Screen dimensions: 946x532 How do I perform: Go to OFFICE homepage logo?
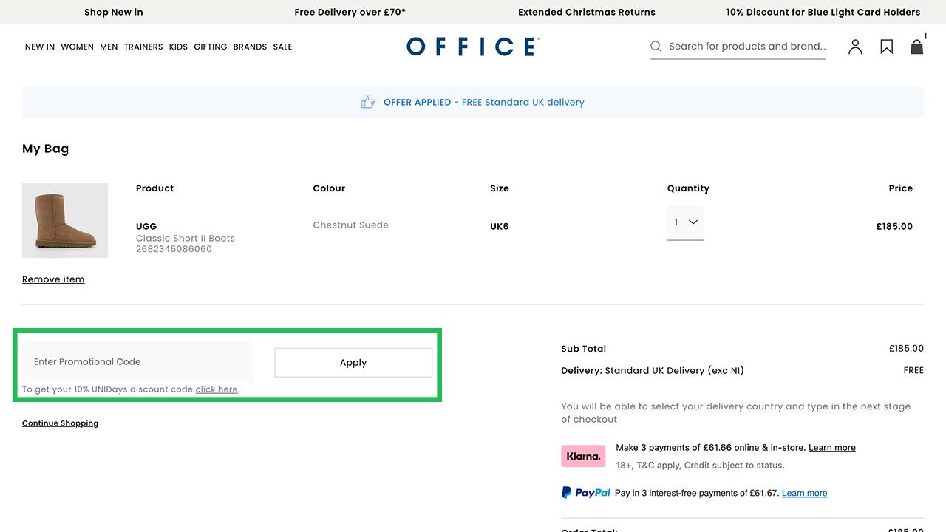473,47
